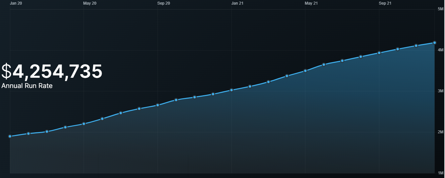Click the February 2020 data point
Viewport: 445px width, 178px height.
click(x=29, y=133)
